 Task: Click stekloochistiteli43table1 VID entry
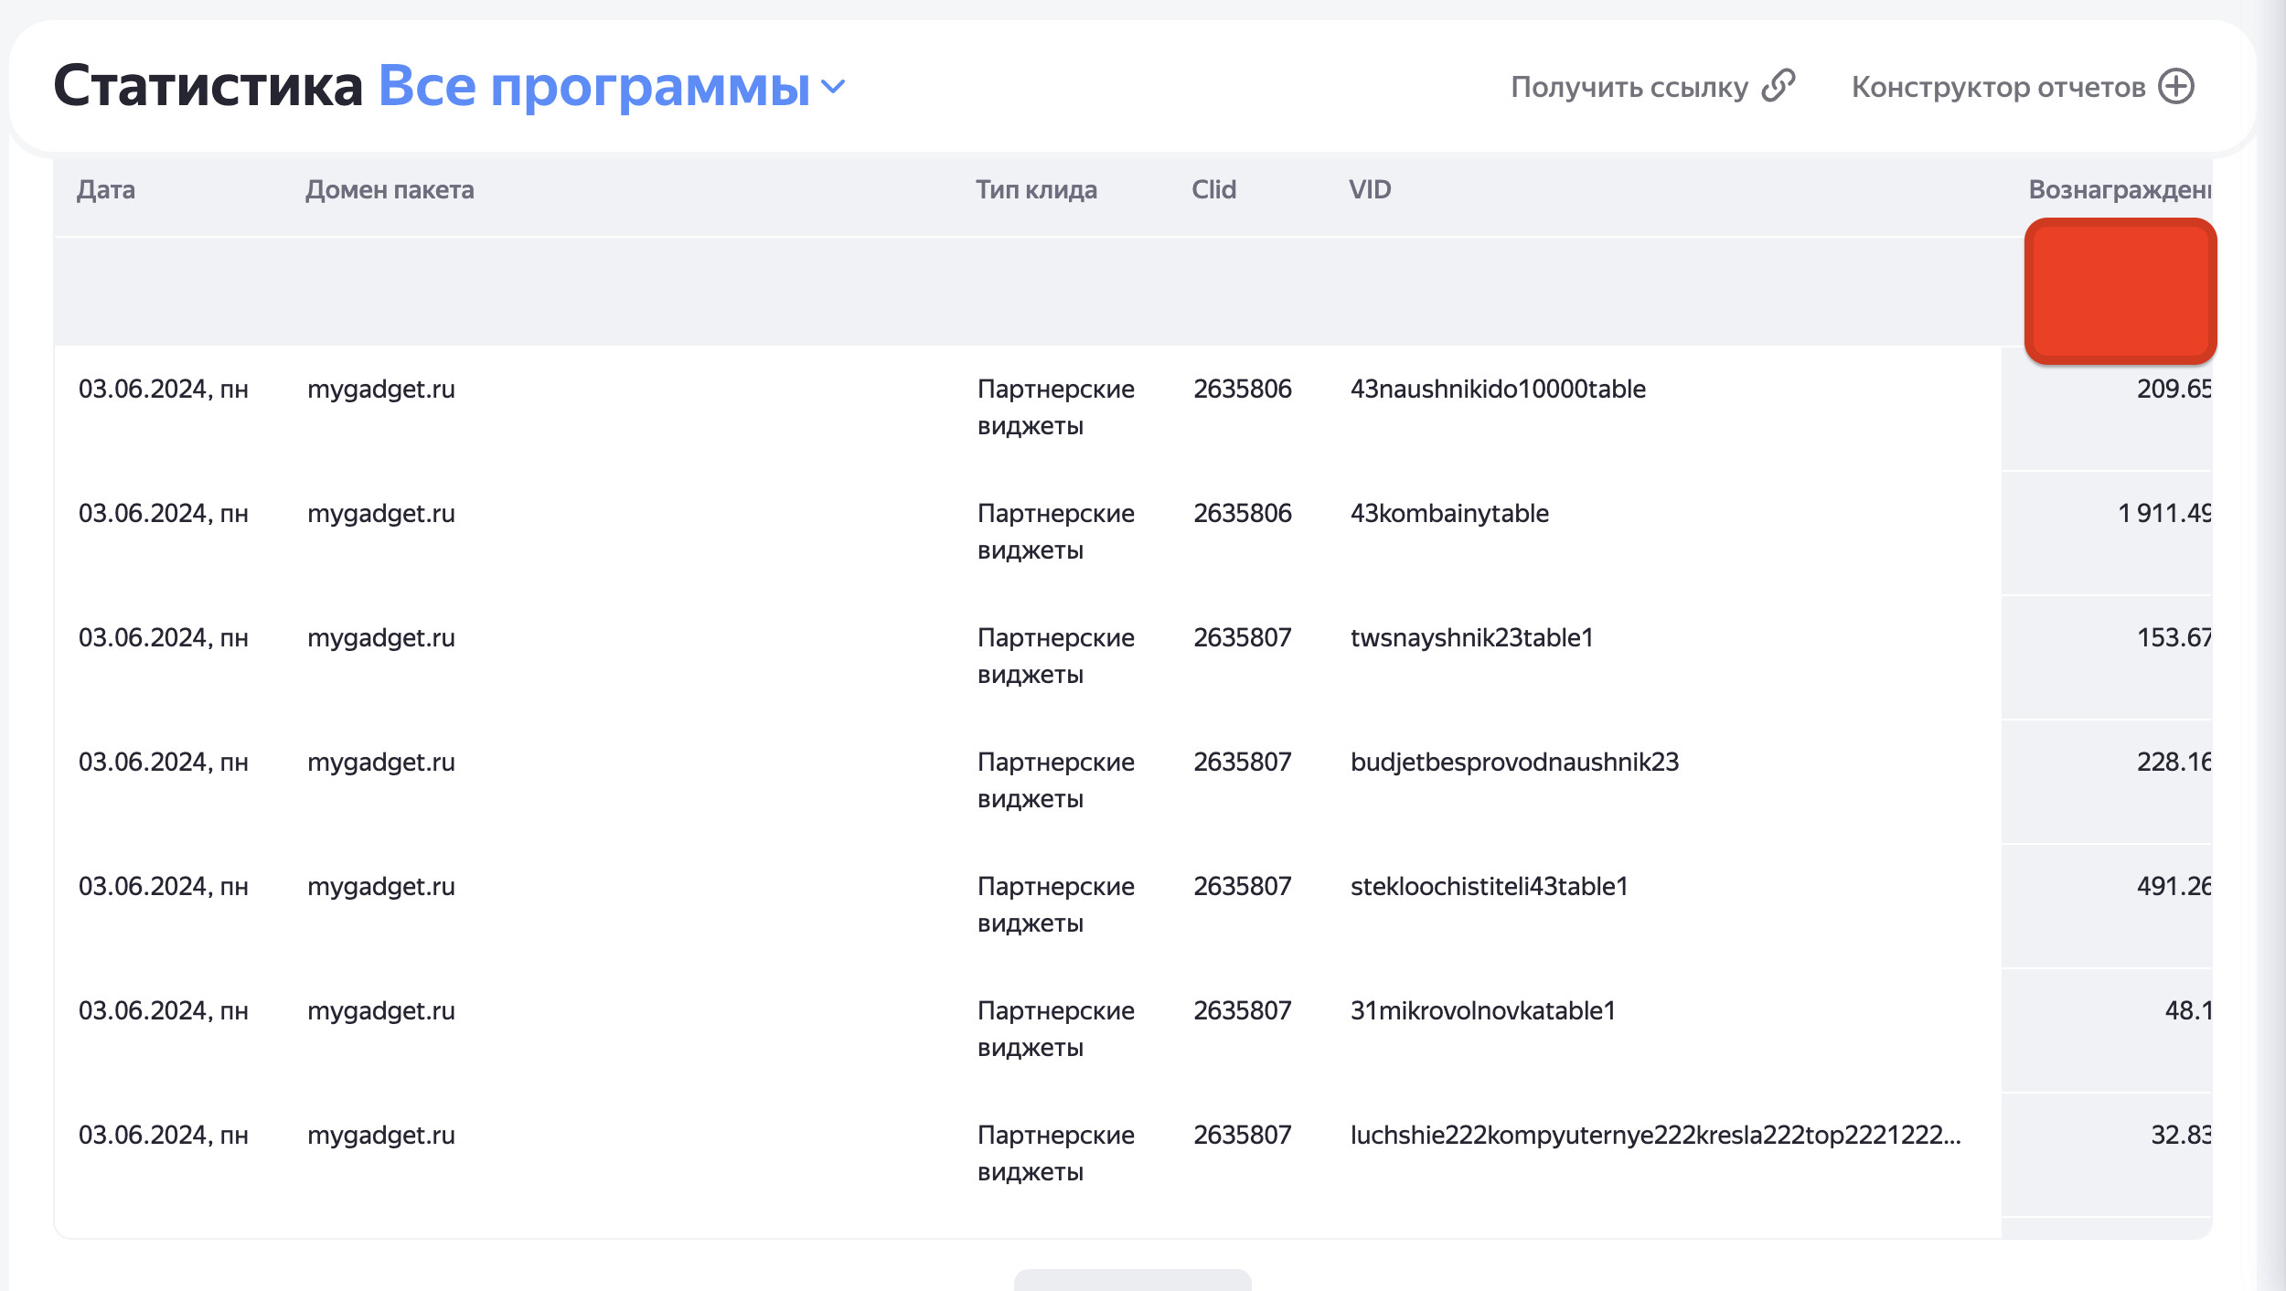(x=1489, y=887)
